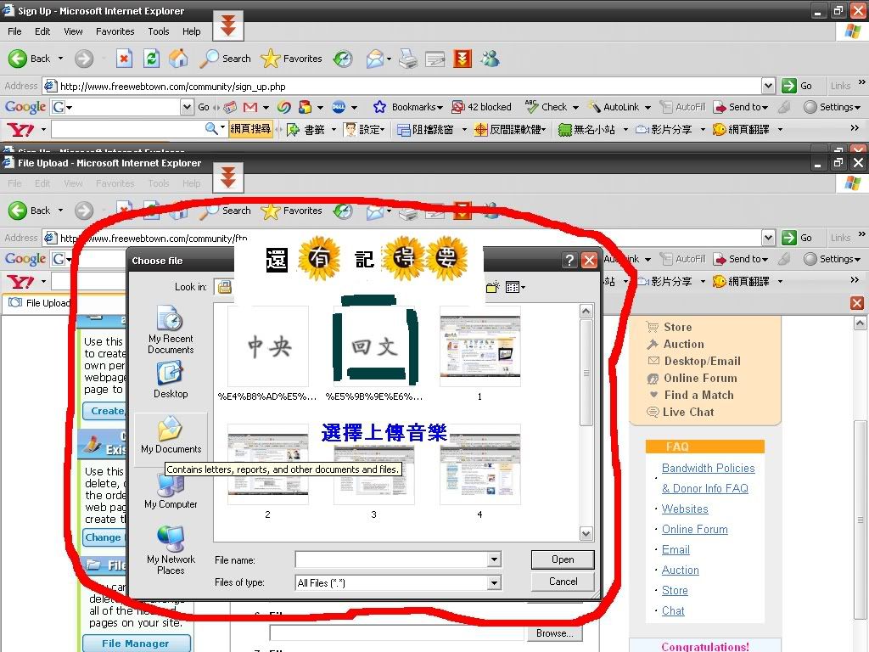Click Dell icon on Sign Up window Google toolbar
Image resolution: width=869 pixels, height=652 pixels.
click(x=339, y=107)
